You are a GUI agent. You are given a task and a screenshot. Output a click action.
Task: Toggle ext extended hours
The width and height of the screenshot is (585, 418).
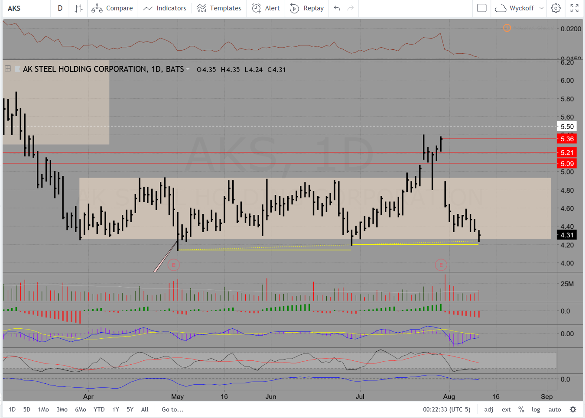[x=506, y=409]
